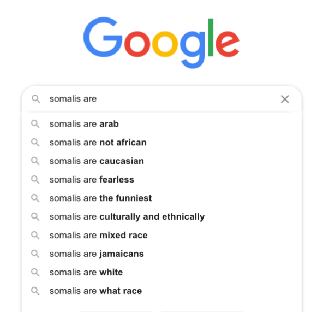Click magnifier icon beside 'somalis are what race'
This screenshot has height=312, width=323.
coord(35,291)
